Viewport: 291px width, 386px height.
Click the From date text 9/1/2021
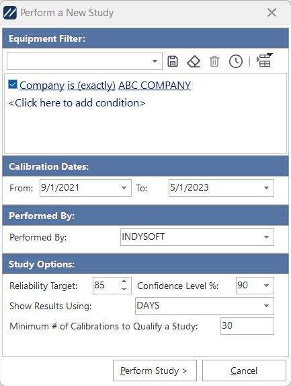coord(60,187)
